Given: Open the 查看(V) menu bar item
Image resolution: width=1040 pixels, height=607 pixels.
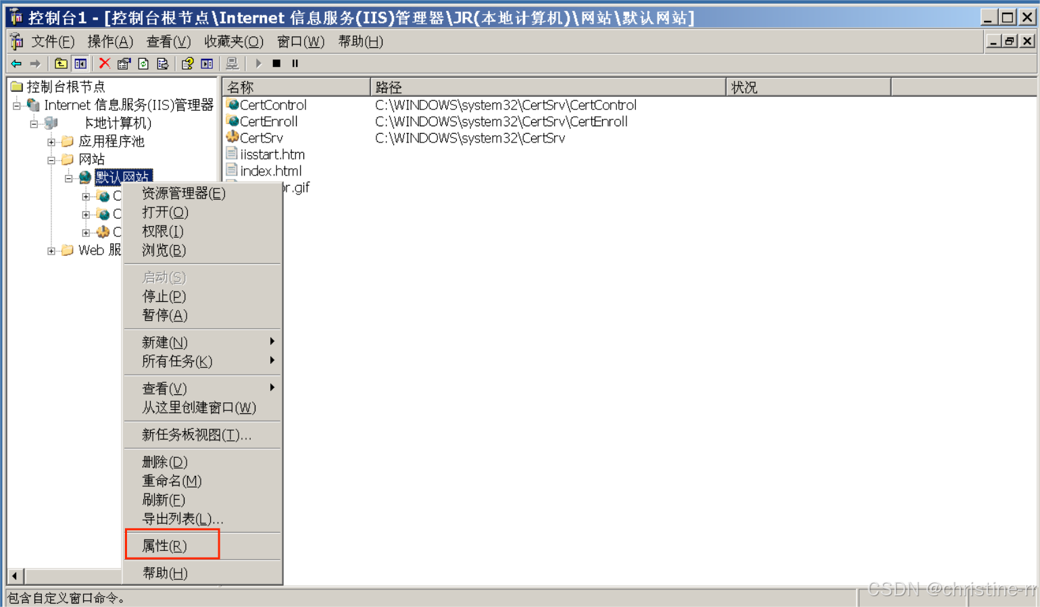Looking at the screenshot, I should tap(168, 42).
